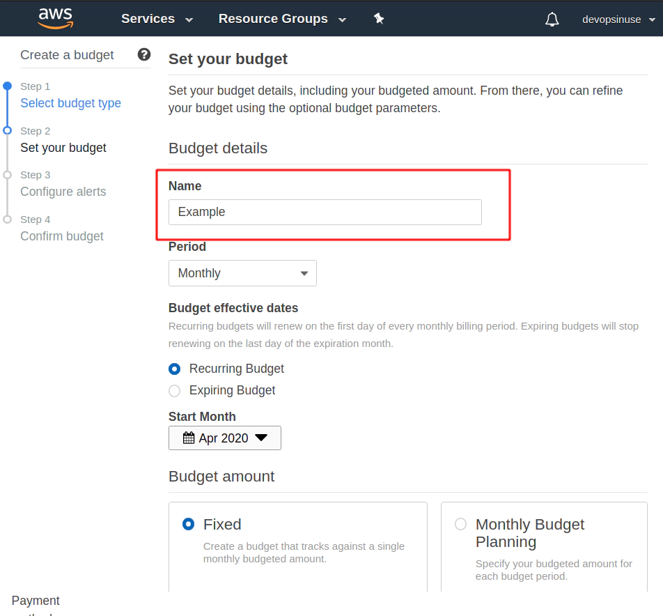Click the Confirm budget step

(62, 236)
